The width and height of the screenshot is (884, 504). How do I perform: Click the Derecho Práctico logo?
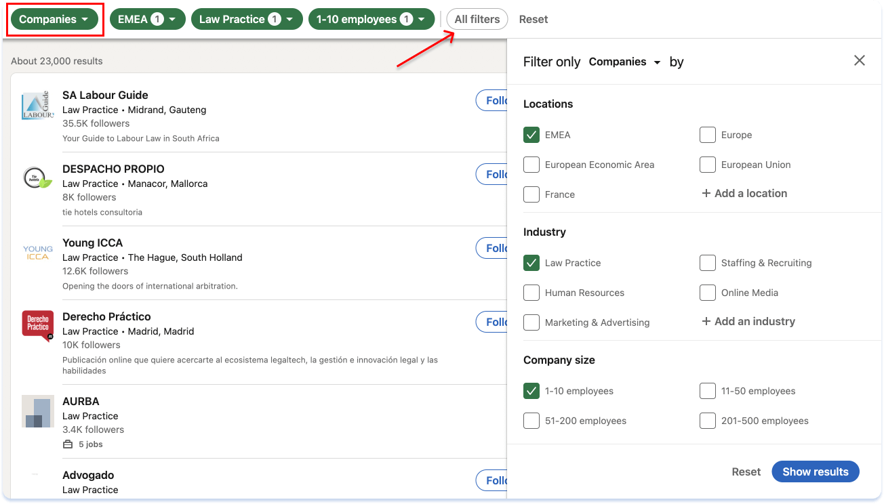(37, 324)
